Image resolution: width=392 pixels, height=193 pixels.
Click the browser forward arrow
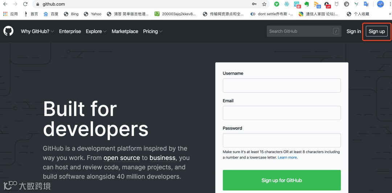click(15, 4)
